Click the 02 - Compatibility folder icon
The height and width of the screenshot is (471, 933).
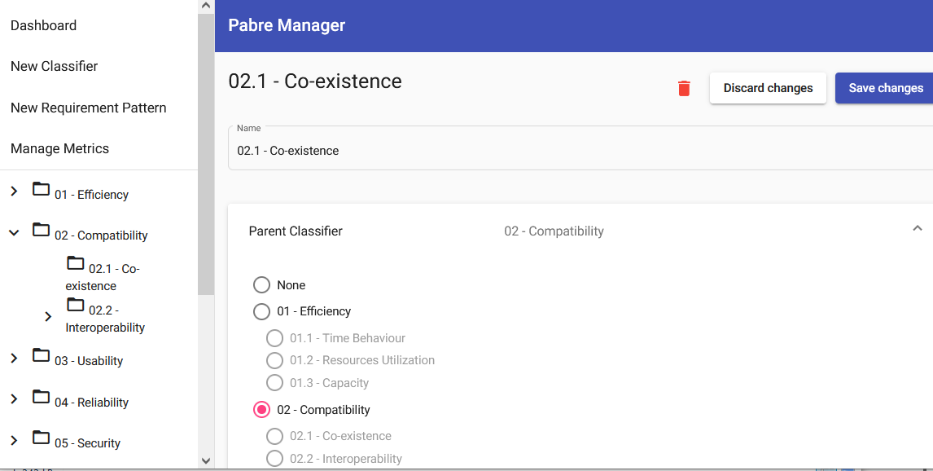coord(41,230)
